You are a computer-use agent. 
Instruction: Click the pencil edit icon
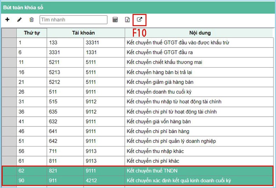click(19, 20)
